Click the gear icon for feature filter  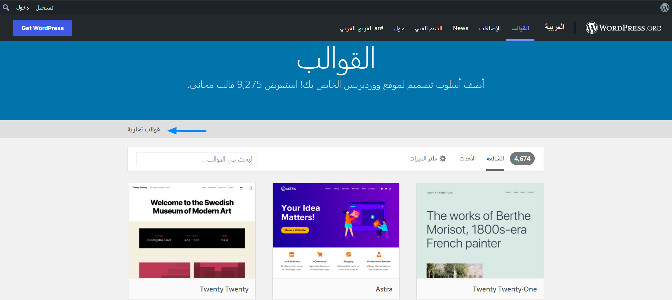tap(443, 159)
